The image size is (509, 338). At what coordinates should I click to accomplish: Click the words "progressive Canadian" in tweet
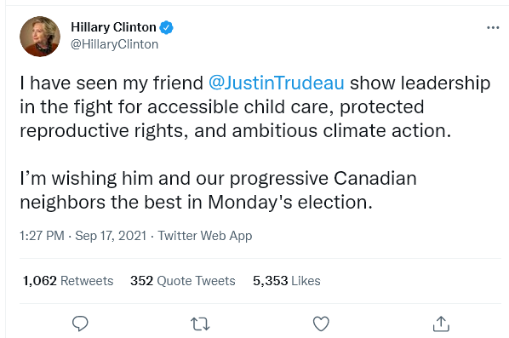click(323, 179)
